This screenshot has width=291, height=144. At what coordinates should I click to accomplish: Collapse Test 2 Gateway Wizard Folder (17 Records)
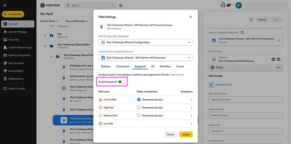coord(45,46)
